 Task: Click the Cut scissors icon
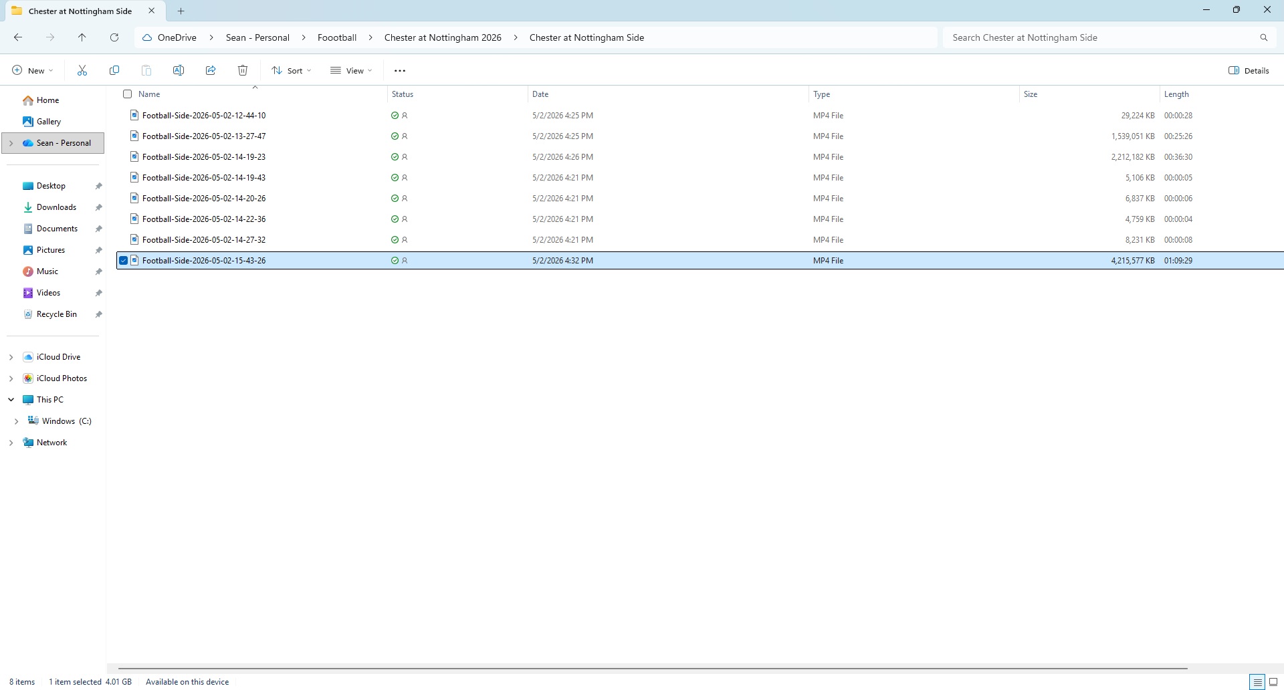(x=82, y=70)
